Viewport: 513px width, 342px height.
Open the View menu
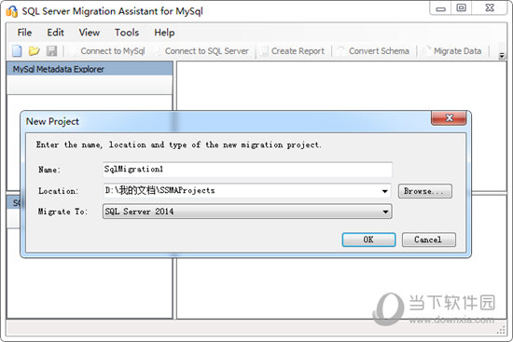click(x=90, y=33)
